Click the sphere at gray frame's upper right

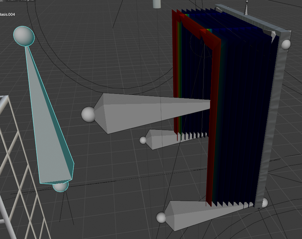(286, 44)
